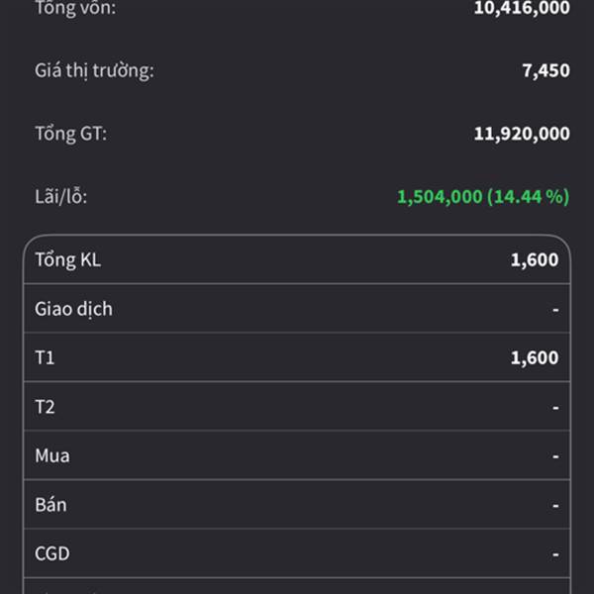
Task: Tap the Bán row label
Action: point(51,505)
